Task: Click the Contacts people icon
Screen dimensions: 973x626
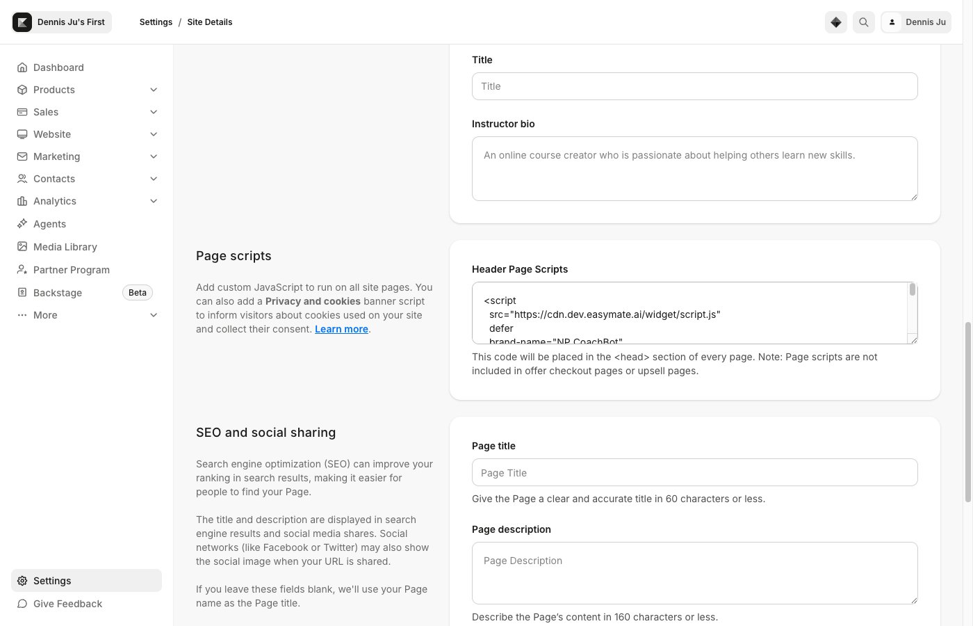Action: tap(22, 179)
